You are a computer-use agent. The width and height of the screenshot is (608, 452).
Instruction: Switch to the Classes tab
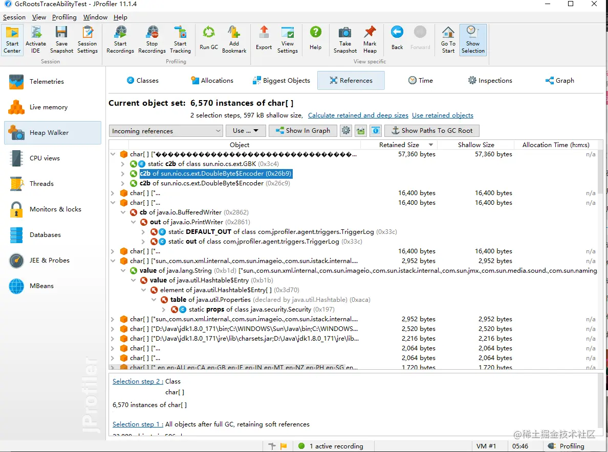pos(142,81)
